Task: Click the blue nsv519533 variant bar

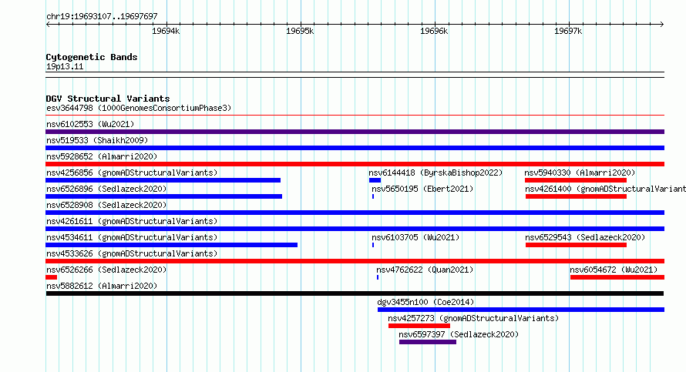Action: pyautogui.click(x=355, y=148)
